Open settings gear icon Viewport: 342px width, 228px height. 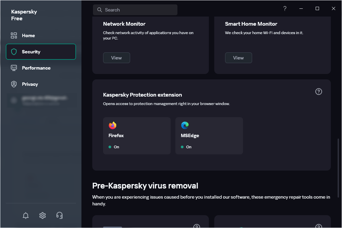point(43,216)
